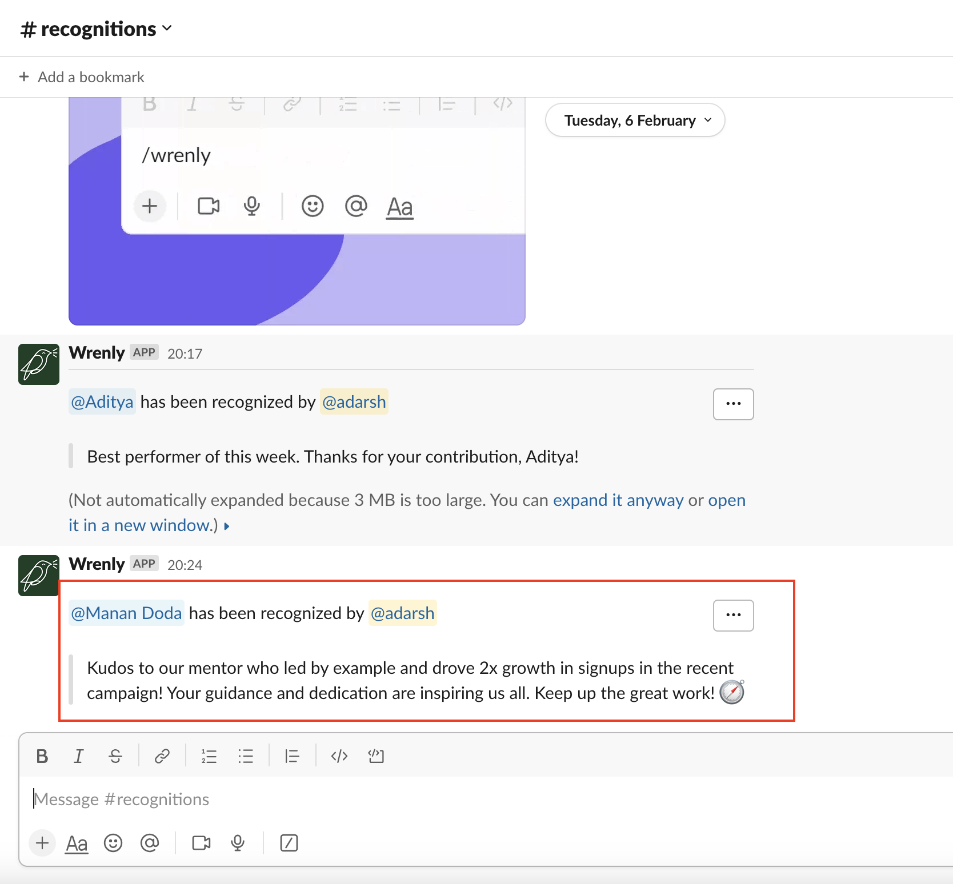Image resolution: width=953 pixels, height=884 pixels.
Task: Focus the Message #recognitions input field
Action: (x=486, y=799)
